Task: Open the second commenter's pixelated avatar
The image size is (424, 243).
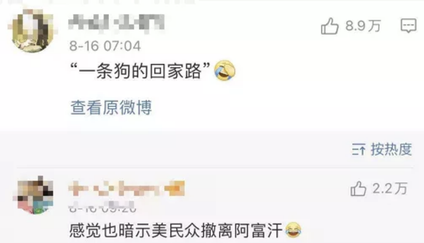Action: [35, 195]
